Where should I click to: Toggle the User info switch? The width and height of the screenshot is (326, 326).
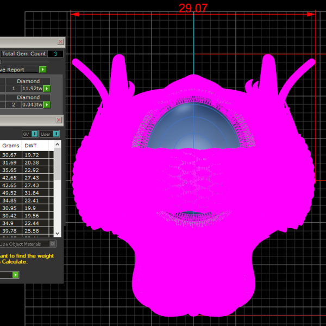pyautogui.click(x=57, y=134)
